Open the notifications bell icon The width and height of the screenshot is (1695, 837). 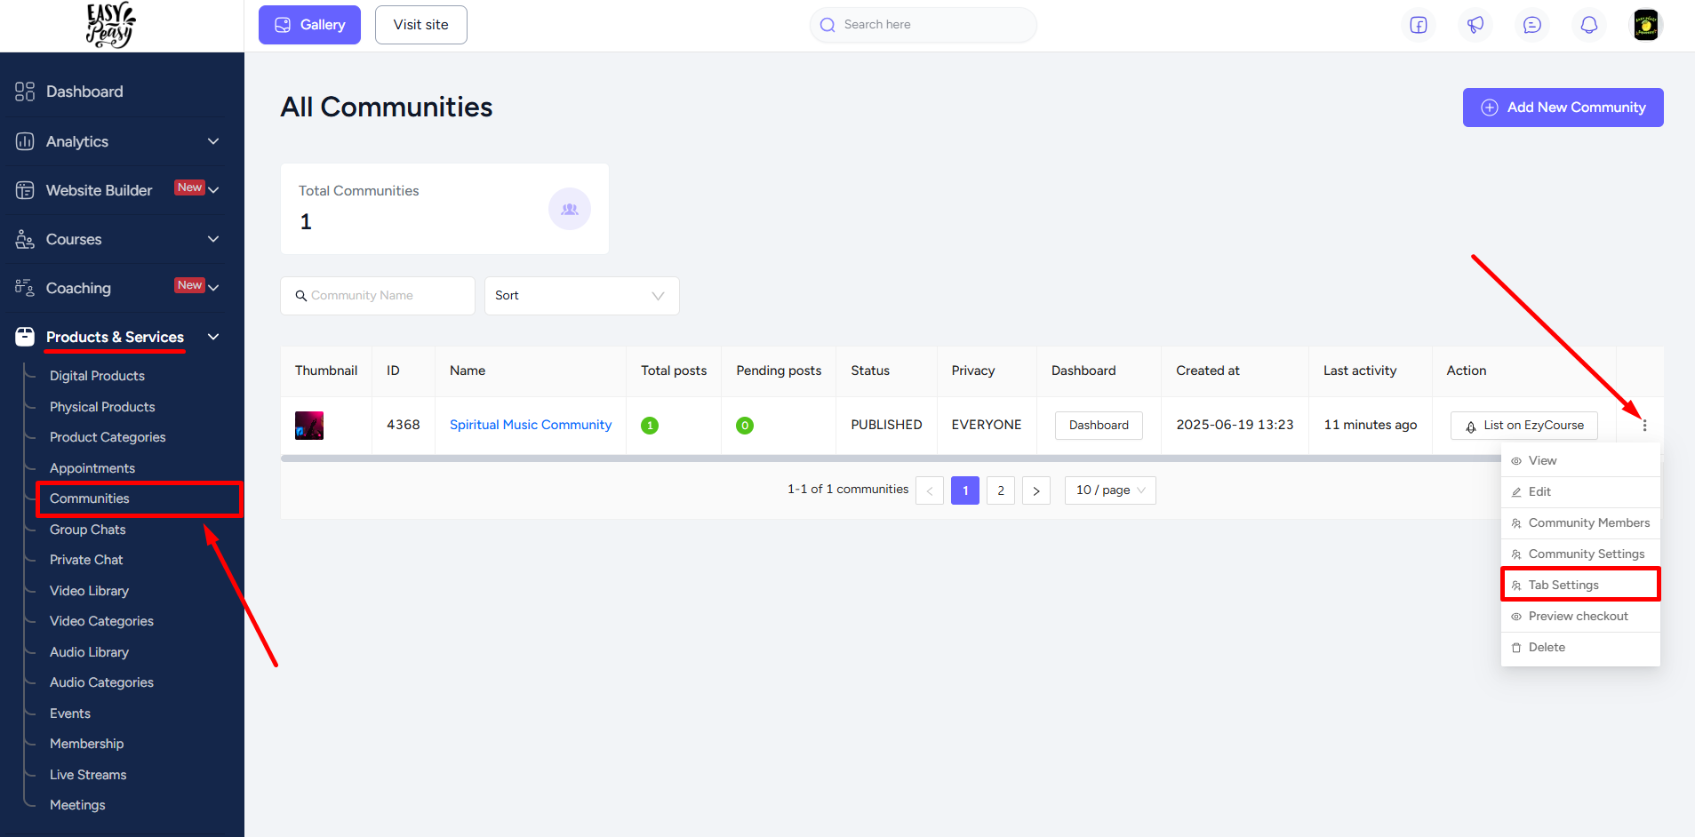[1589, 25]
